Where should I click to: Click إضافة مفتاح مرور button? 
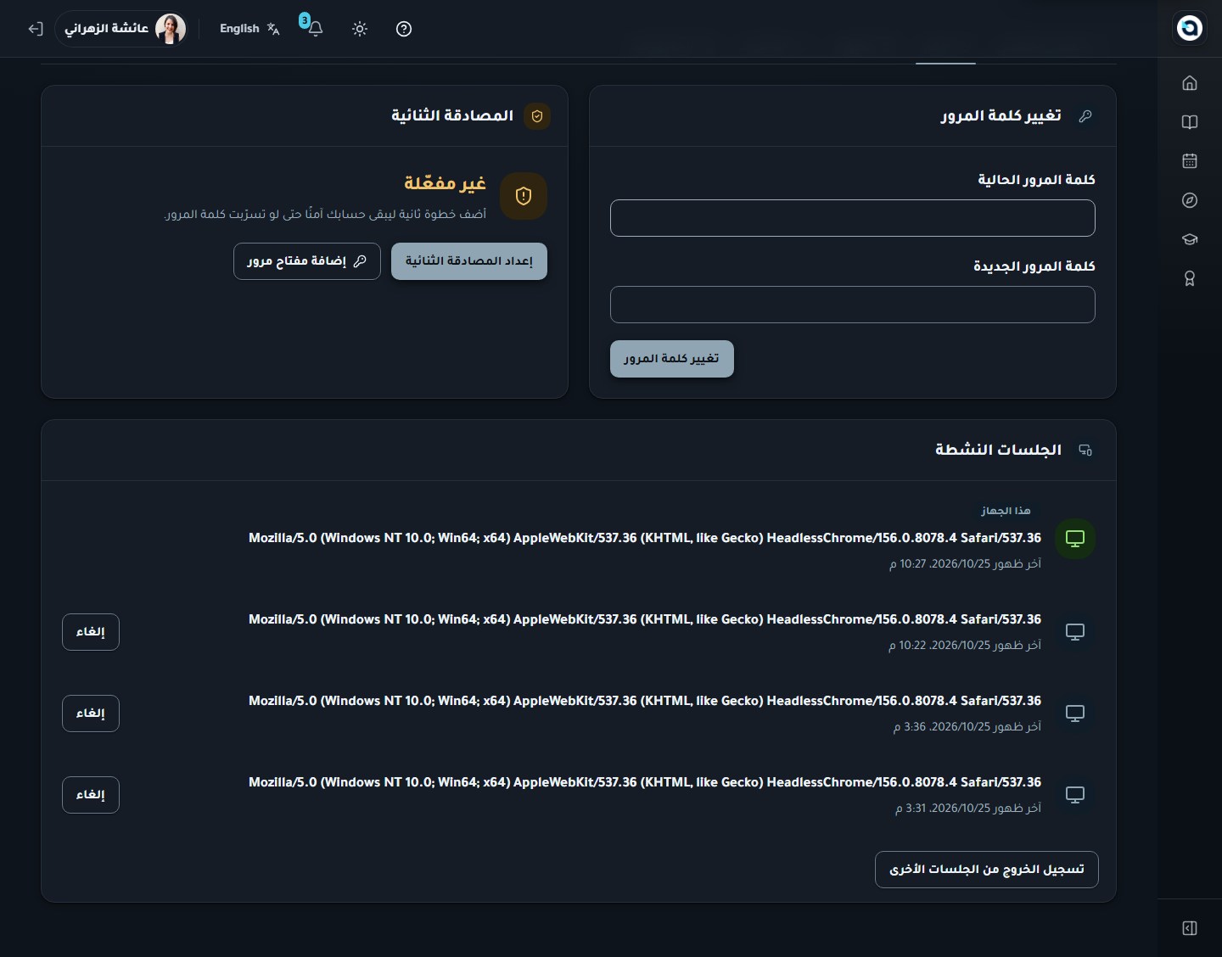coord(307,261)
